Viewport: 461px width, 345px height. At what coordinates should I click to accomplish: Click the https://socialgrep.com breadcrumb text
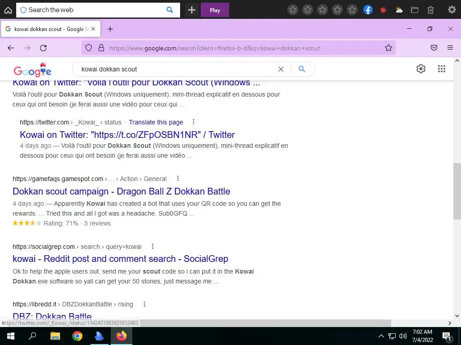[x=44, y=247]
